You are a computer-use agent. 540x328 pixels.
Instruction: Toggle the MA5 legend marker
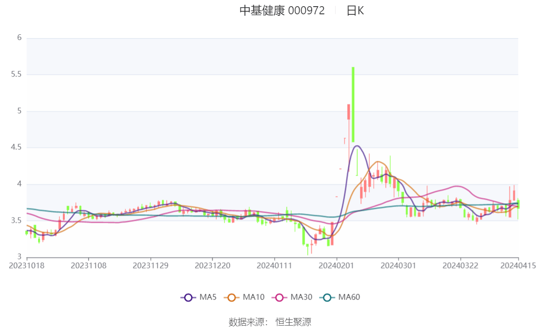(188, 298)
